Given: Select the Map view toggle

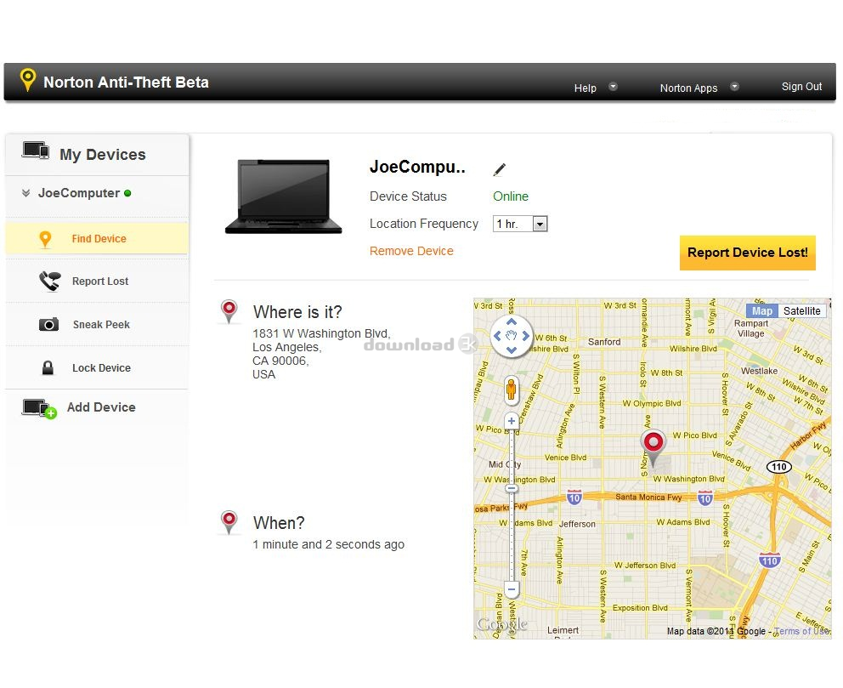Looking at the screenshot, I should coord(762,311).
